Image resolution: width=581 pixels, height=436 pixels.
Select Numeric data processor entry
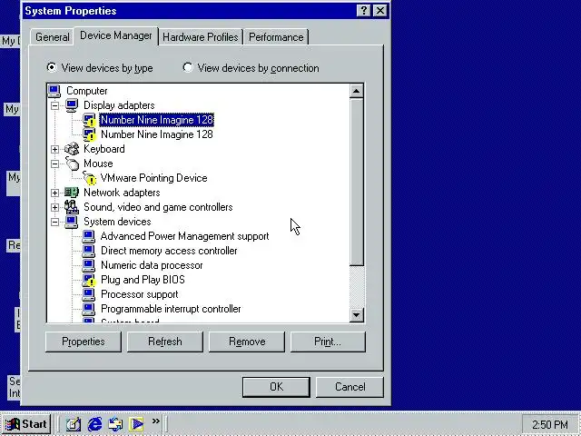click(x=152, y=265)
